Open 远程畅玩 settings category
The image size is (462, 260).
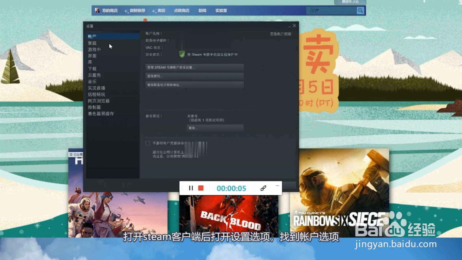pos(96,94)
